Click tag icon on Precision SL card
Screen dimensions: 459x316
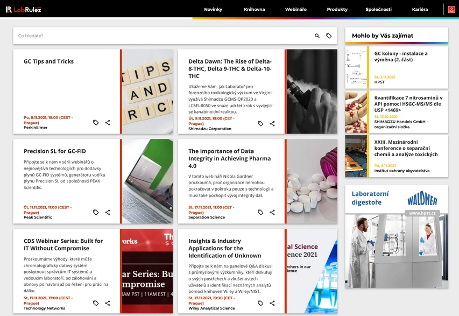click(x=96, y=212)
